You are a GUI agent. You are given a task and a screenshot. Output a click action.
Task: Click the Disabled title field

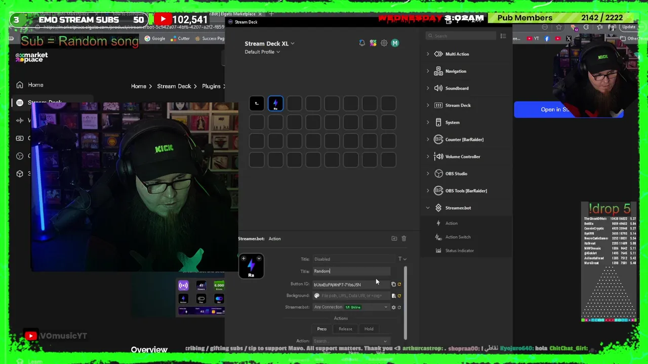[x=354, y=259]
